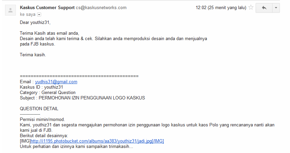Select the 12:02 message timestamp
290x153 pixels.
point(221,7)
